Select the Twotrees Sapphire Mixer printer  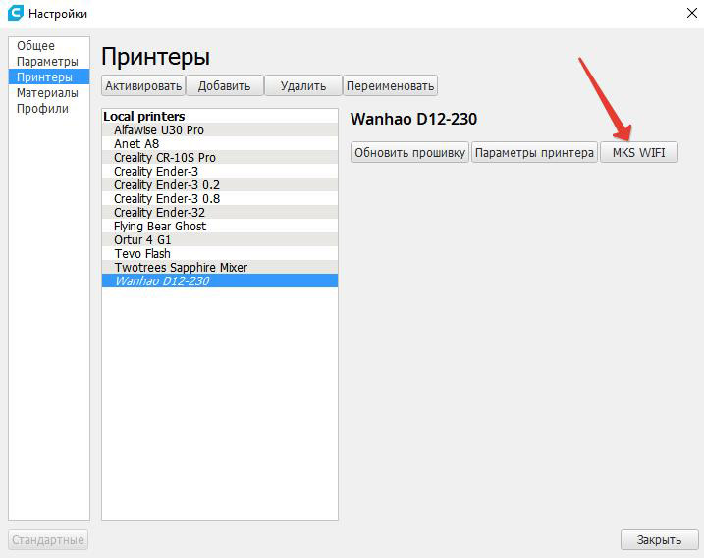(180, 267)
